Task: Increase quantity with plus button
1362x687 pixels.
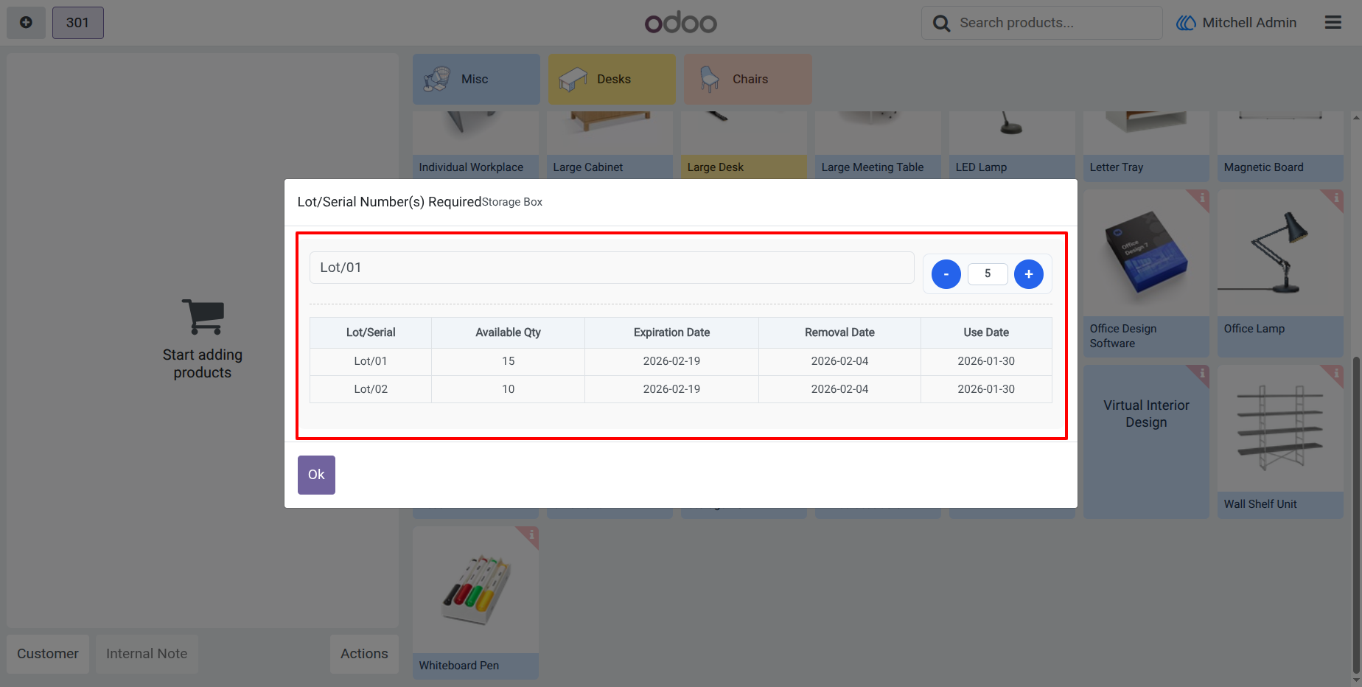Action: [1029, 274]
